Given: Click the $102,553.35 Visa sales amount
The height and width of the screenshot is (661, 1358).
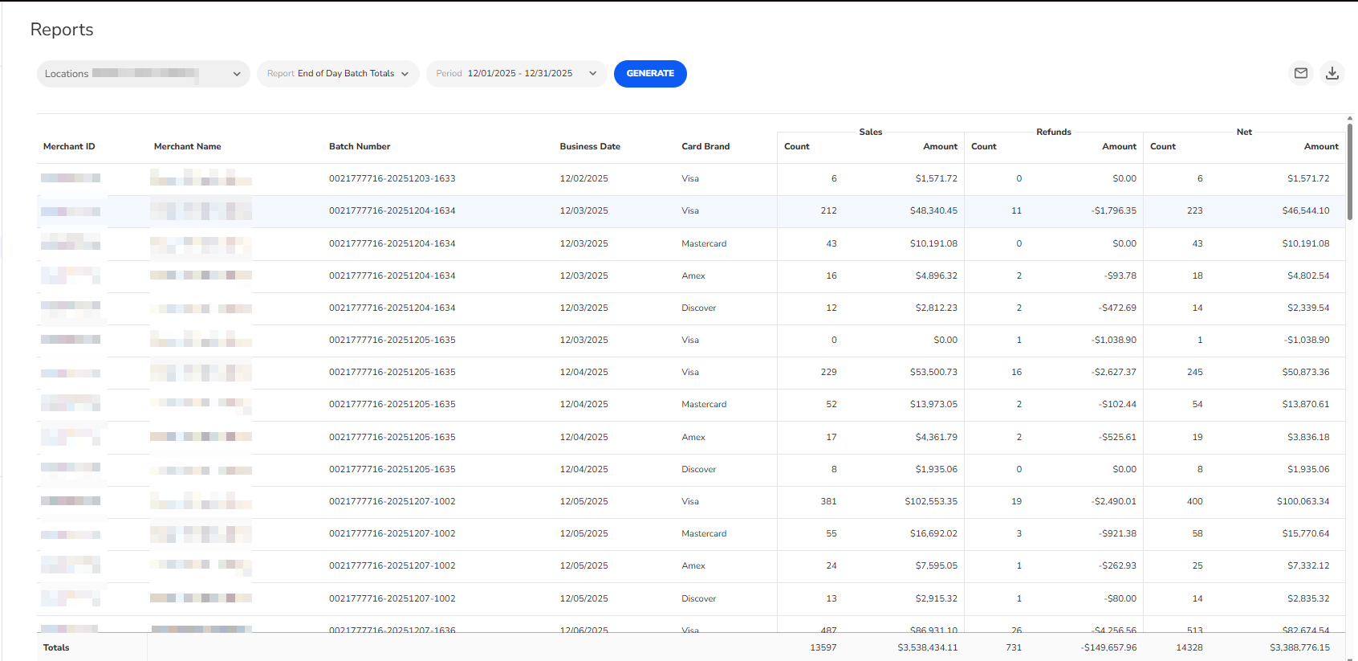Looking at the screenshot, I should coord(930,501).
